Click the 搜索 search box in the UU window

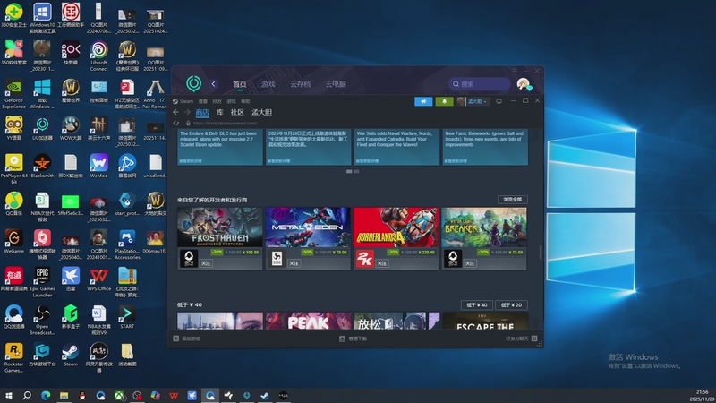point(480,84)
